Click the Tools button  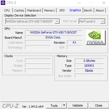coord(54,105)
